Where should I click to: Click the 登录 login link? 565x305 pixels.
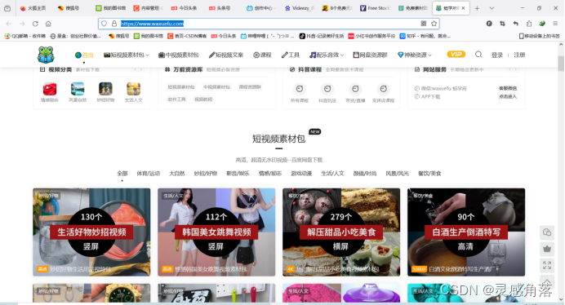[497, 55]
